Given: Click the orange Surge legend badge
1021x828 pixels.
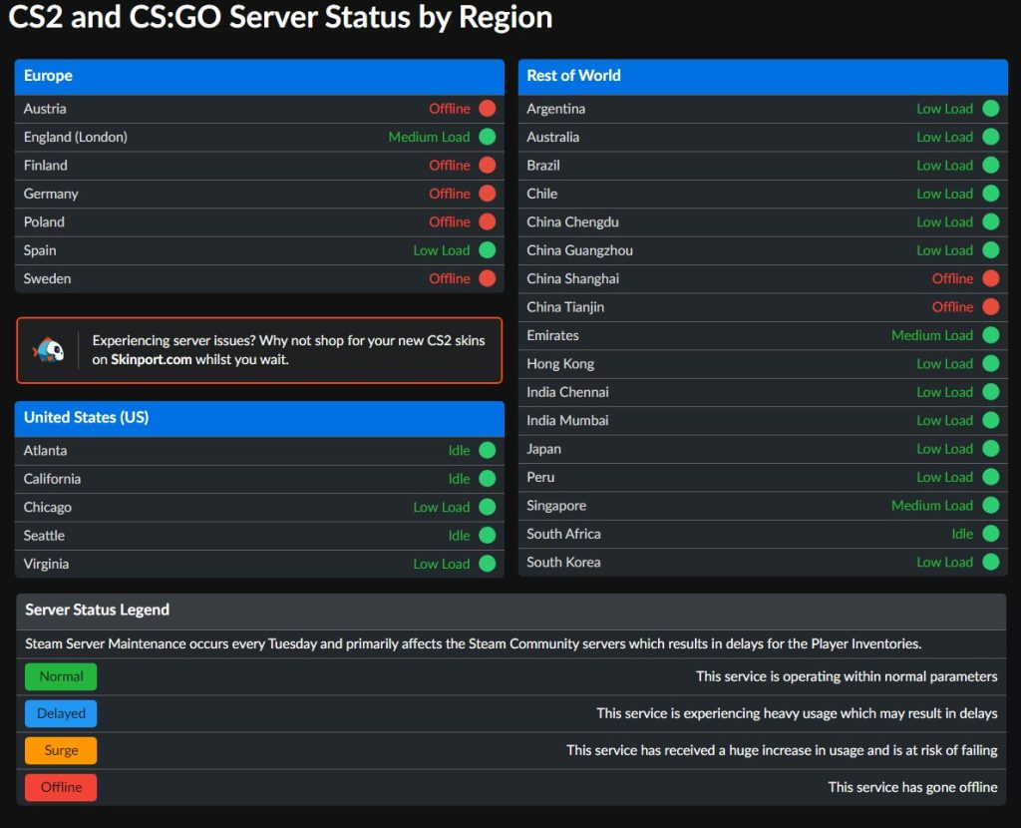Looking at the screenshot, I should point(61,750).
